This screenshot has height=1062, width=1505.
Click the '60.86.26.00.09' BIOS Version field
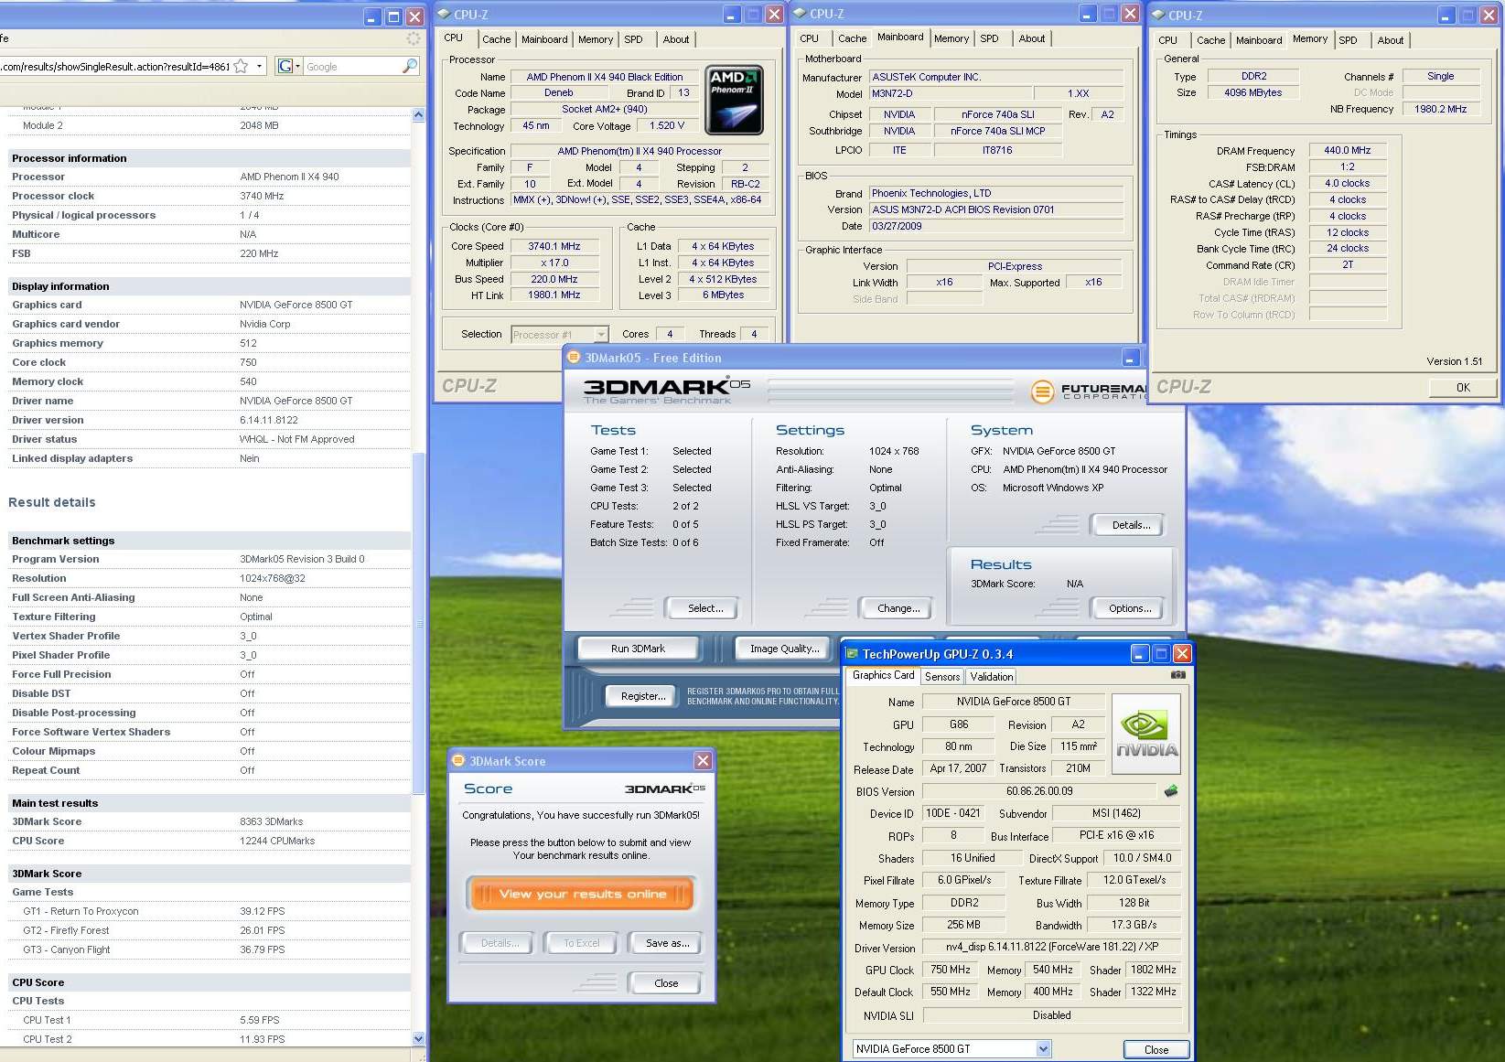point(1039,791)
